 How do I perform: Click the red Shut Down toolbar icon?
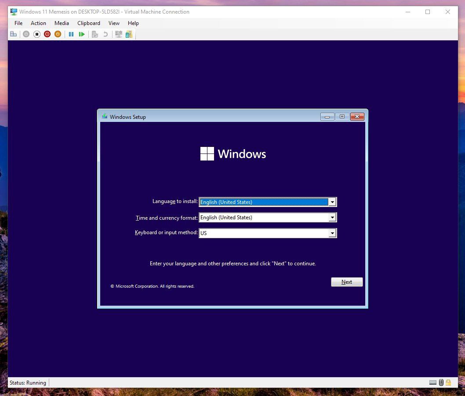(47, 34)
